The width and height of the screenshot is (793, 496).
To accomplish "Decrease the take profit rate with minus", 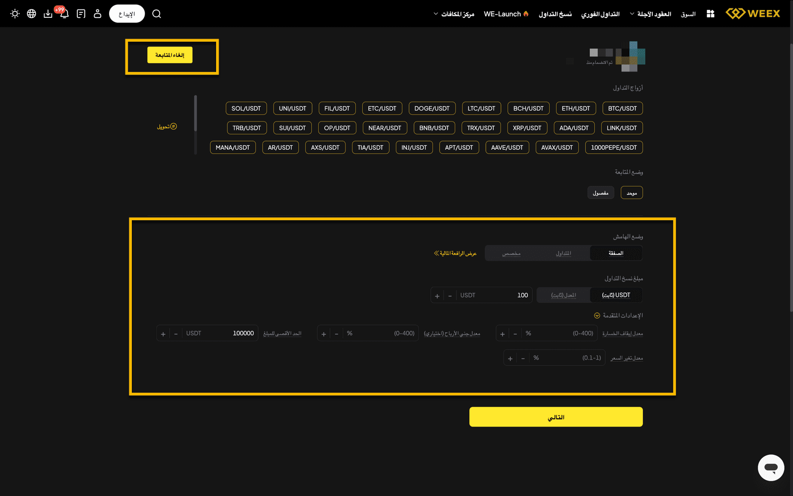I will tap(337, 334).
